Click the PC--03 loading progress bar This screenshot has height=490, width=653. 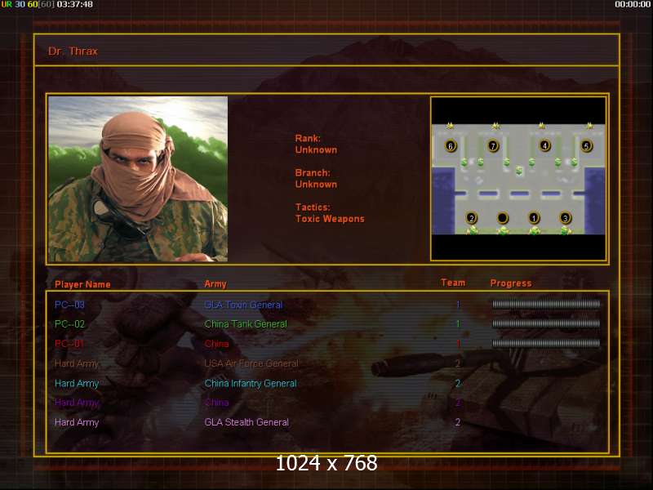[x=546, y=304]
